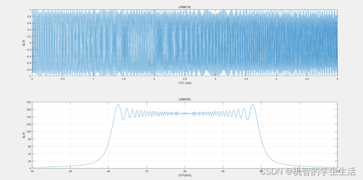Click the right spectrum peak near 98 kHz
This screenshot has width=363, height=180.
pyautogui.click(x=252, y=104)
